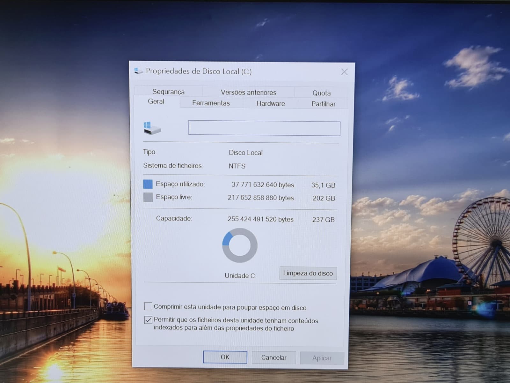Click the 237 GB capacity value
This screenshot has height=383, width=510.
tap(324, 220)
